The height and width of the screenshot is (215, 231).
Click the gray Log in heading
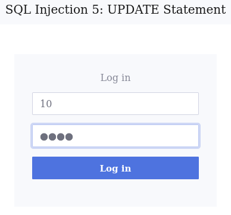click(x=115, y=77)
